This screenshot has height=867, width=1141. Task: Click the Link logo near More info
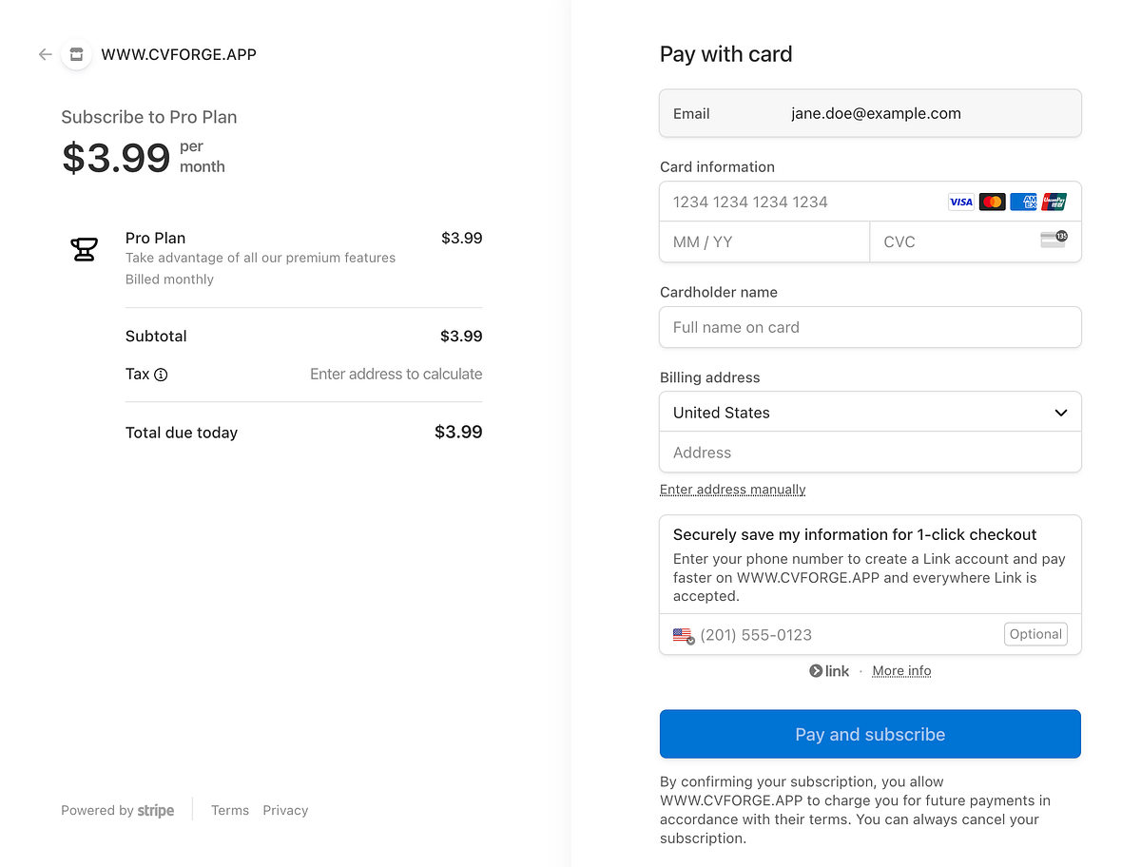[829, 670]
